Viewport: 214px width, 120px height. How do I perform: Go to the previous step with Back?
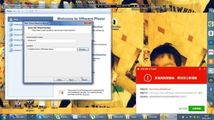[59, 80]
